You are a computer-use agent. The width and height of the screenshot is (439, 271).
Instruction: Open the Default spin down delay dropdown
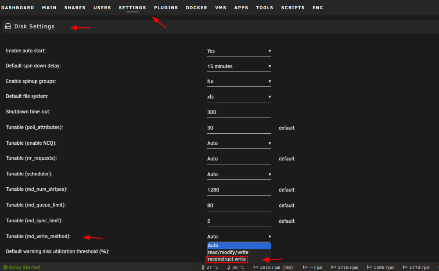tap(239, 66)
